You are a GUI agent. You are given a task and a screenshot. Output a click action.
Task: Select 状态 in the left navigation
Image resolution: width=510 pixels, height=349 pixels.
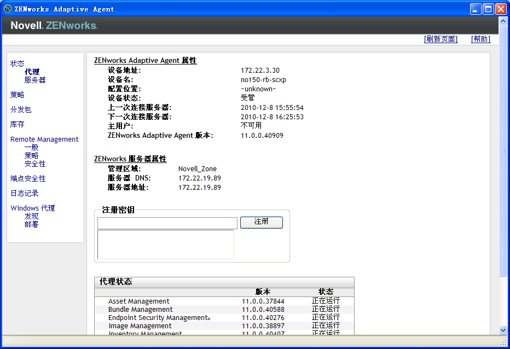pos(18,63)
